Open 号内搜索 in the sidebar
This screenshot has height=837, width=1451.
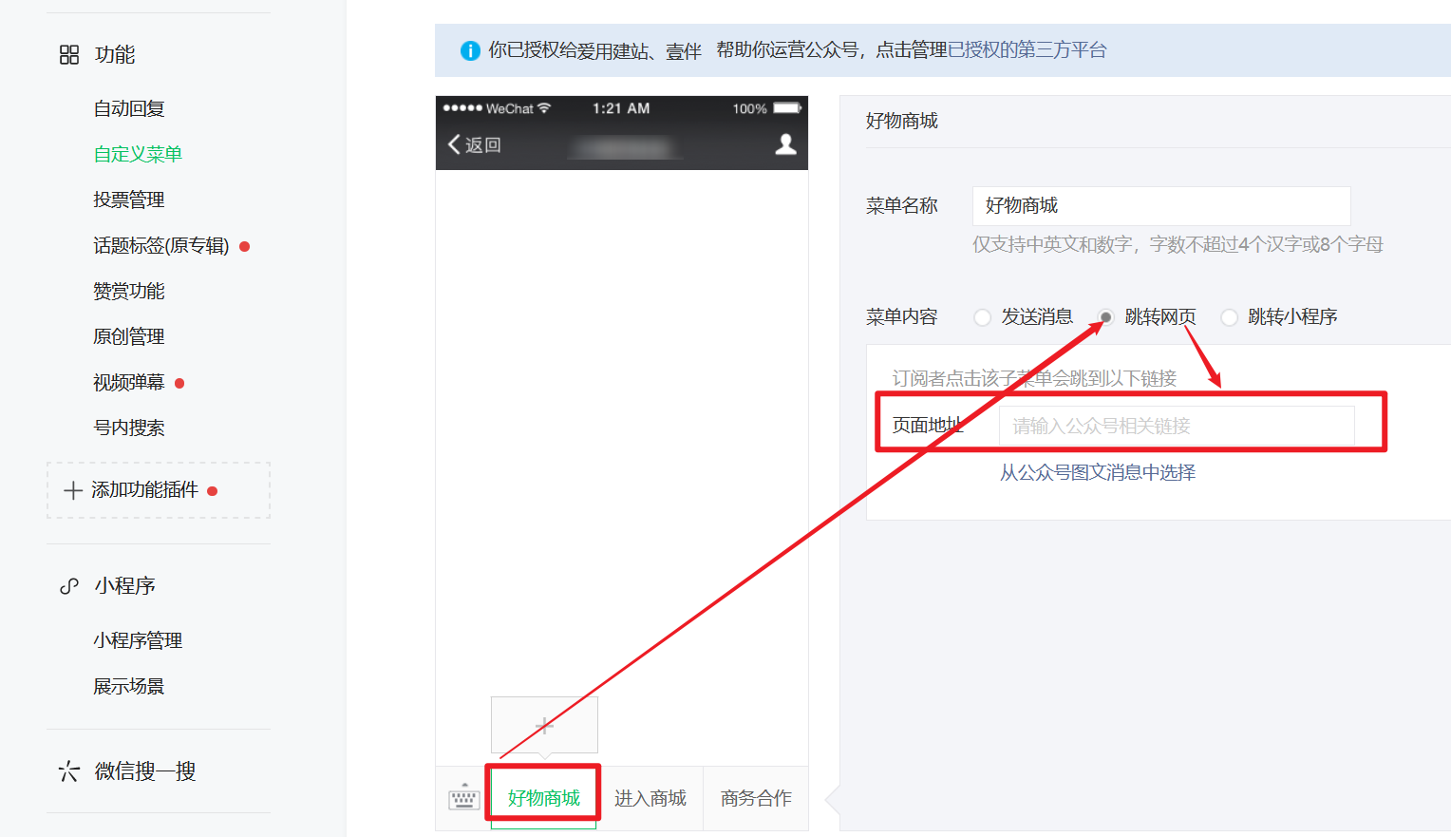[129, 428]
